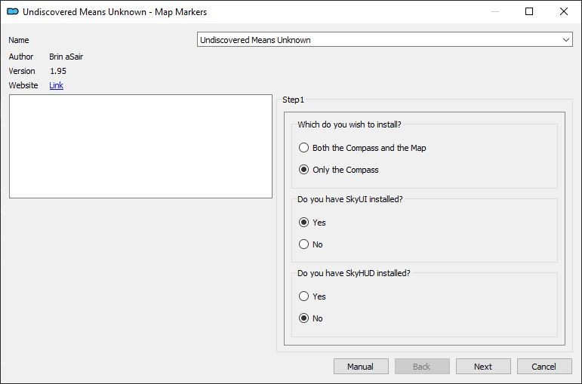Choose Yes for SkyHUD installed
This screenshot has height=384, width=582.
[x=303, y=296]
